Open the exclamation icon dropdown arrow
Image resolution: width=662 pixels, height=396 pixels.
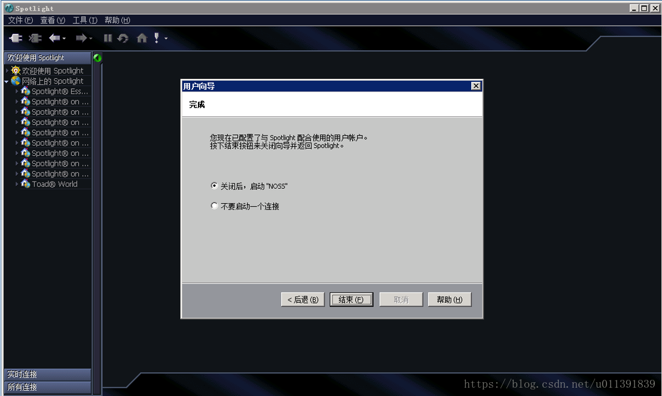[166, 38]
